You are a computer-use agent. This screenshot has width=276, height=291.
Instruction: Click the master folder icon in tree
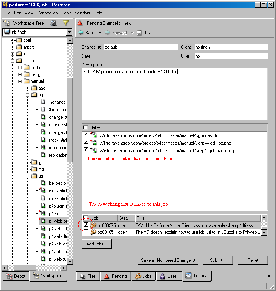pyautogui.click(x=19, y=61)
